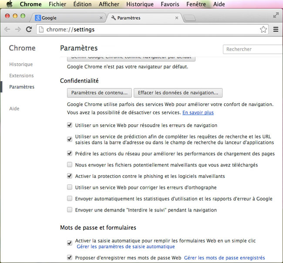Select Paramètres in the sidebar
Screen dimensions: 283x263
click(x=22, y=87)
